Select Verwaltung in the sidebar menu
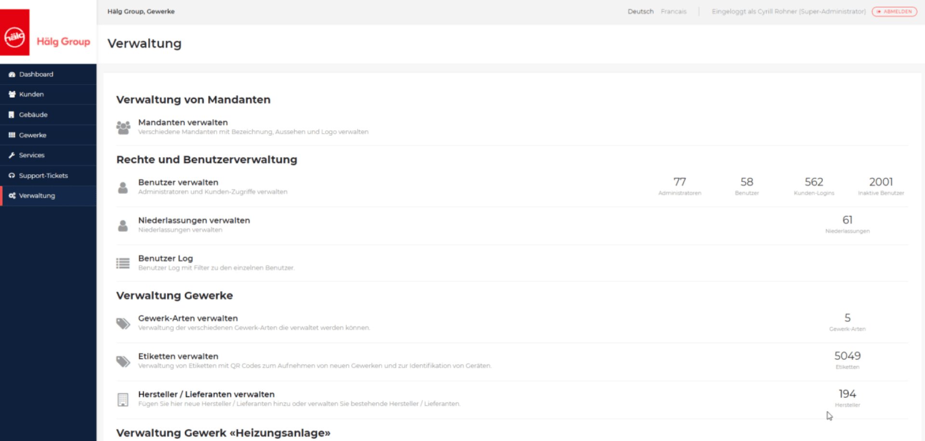The image size is (925, 441). pos(48,196)
